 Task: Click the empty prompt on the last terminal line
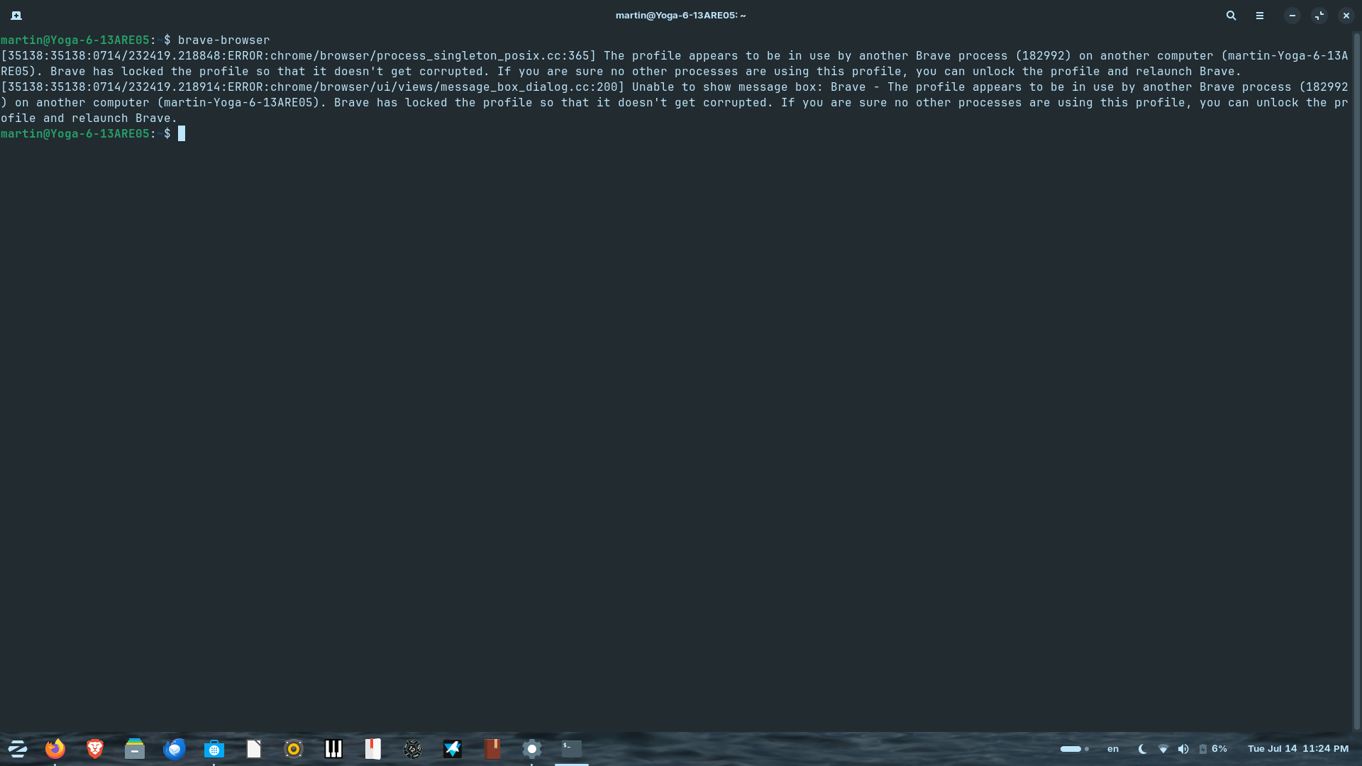(x=181, y=133)
